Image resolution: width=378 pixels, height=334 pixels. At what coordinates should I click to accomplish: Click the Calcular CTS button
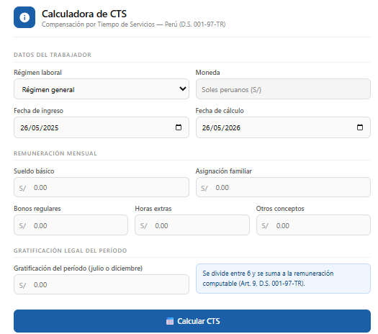click(192, 321)
